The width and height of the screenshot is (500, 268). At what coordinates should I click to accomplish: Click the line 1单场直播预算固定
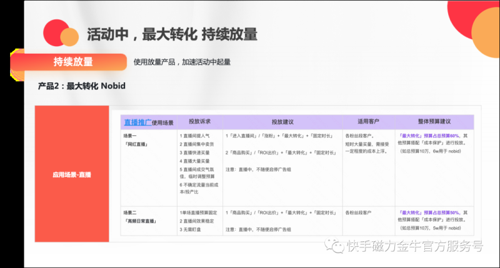198,213
